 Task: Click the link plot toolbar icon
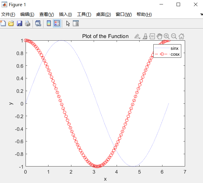38,24
